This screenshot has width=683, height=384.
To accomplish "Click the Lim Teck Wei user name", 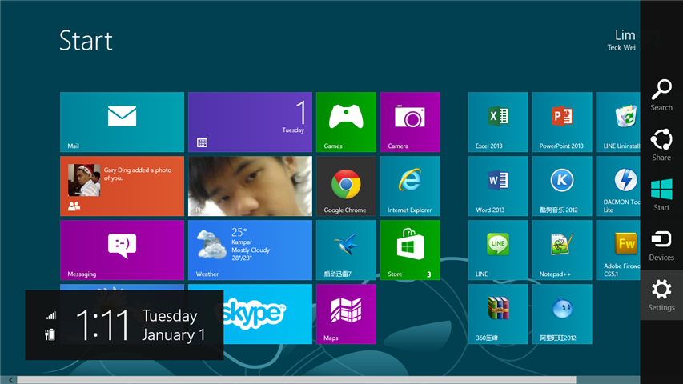I will (x=621, y=40).
